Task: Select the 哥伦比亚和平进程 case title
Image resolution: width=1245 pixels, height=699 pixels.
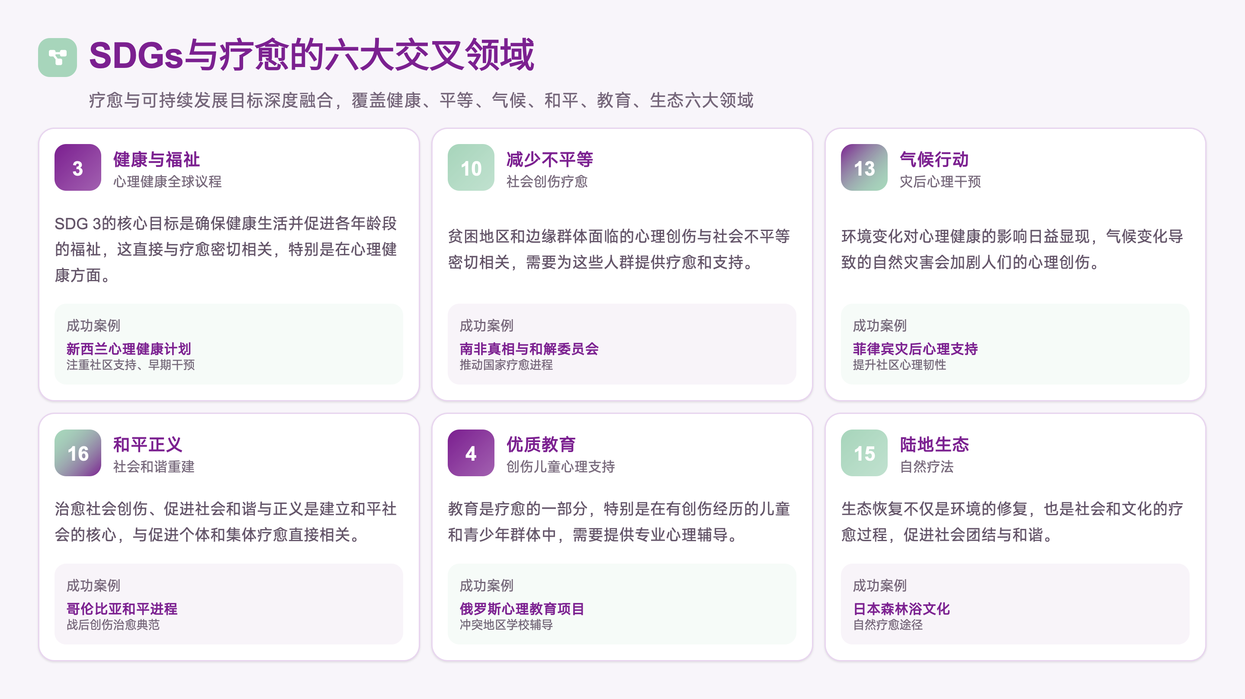Action: click(122, 609)
